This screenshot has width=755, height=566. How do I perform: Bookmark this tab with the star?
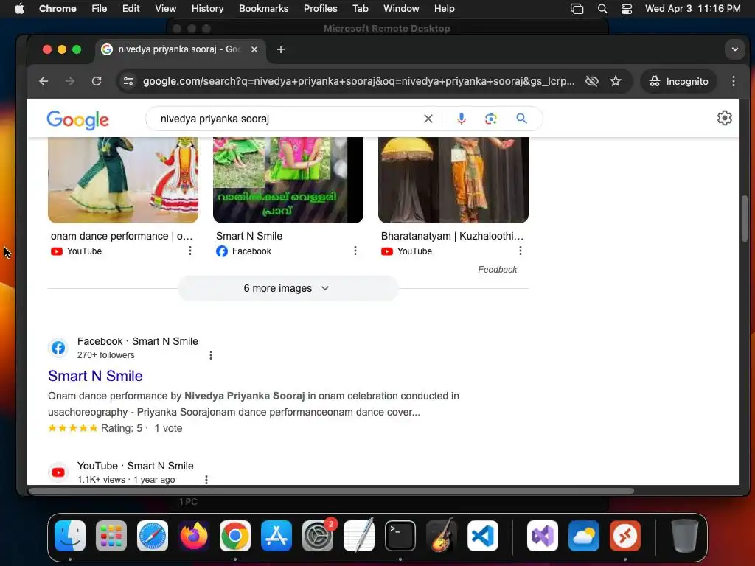click(616, 81)
